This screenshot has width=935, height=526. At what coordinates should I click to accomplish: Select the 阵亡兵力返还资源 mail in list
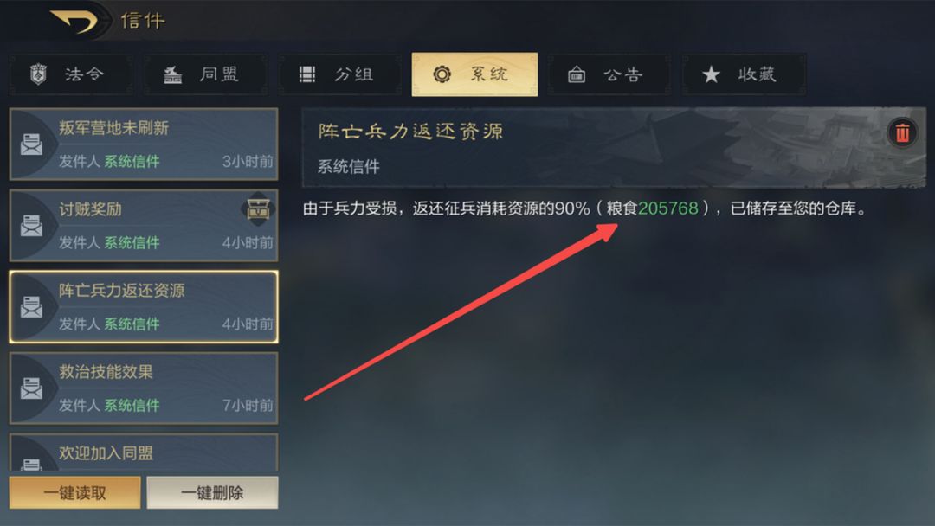point(144,307)
